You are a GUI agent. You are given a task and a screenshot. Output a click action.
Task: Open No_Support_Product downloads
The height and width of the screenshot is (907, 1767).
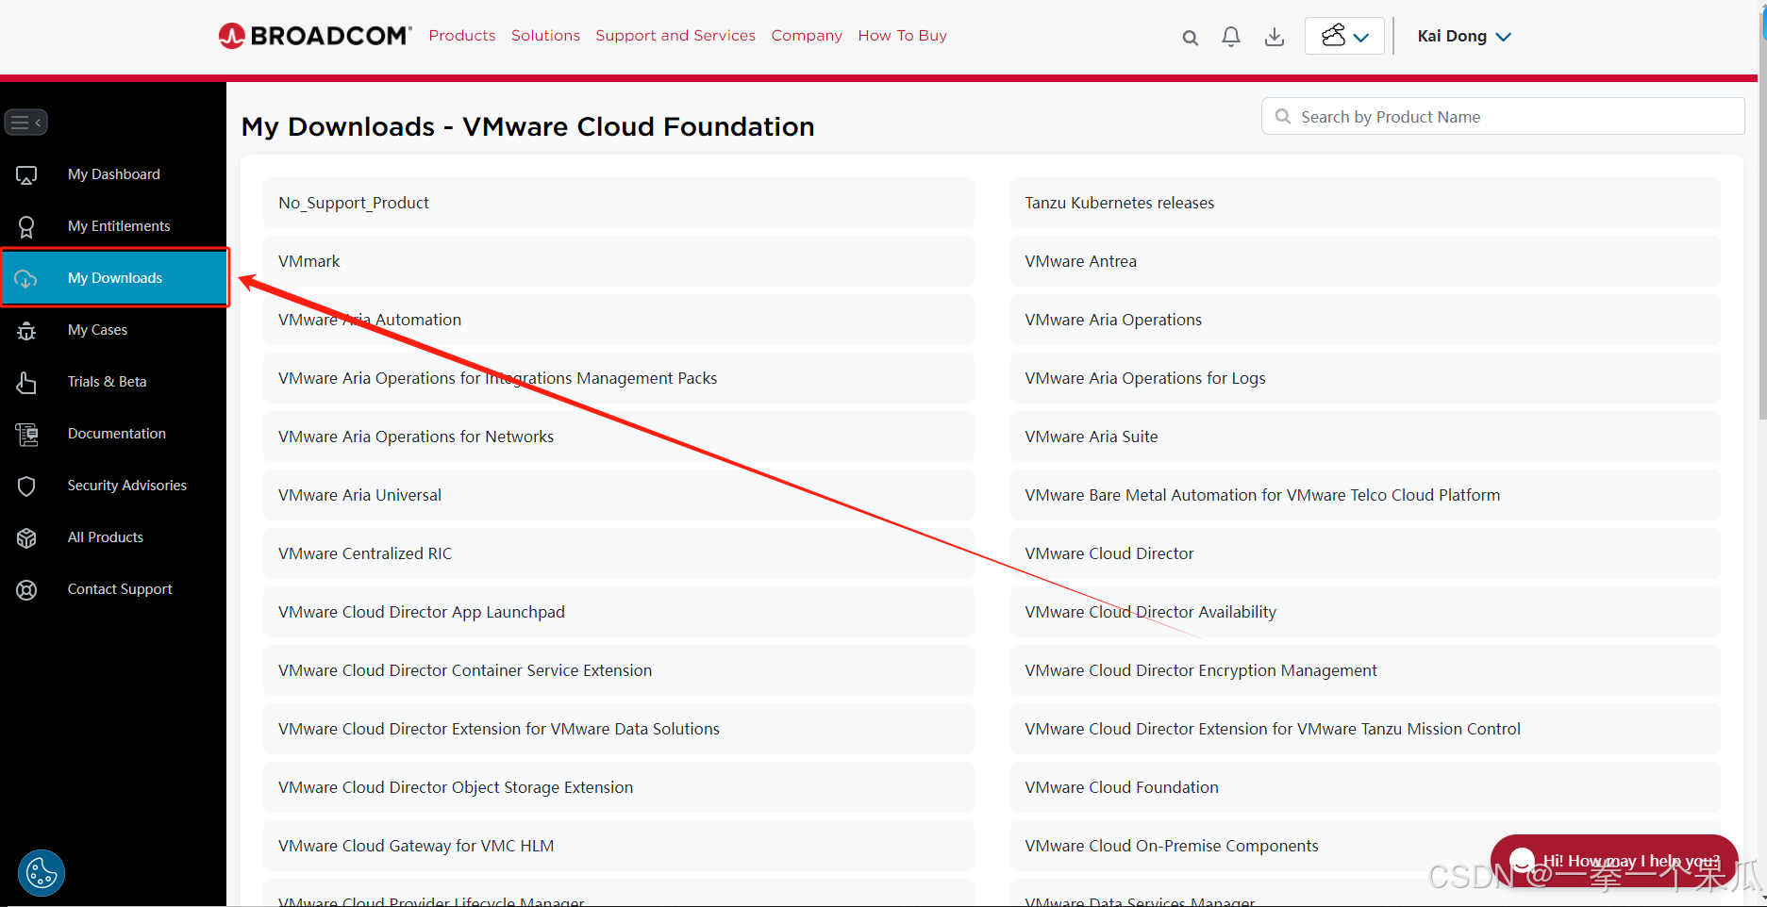(x=619, y=203)
